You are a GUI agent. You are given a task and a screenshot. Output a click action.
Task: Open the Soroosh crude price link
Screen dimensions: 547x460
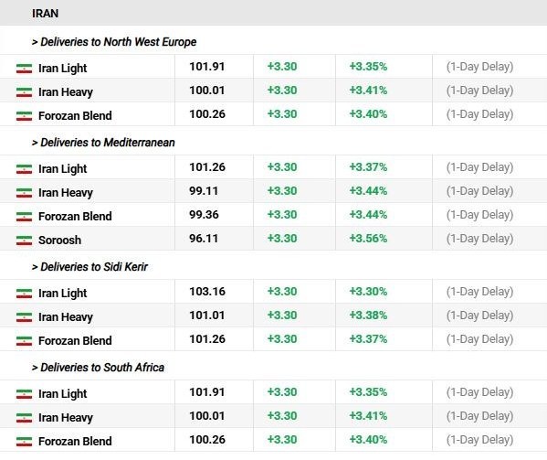tap(59, 241)
